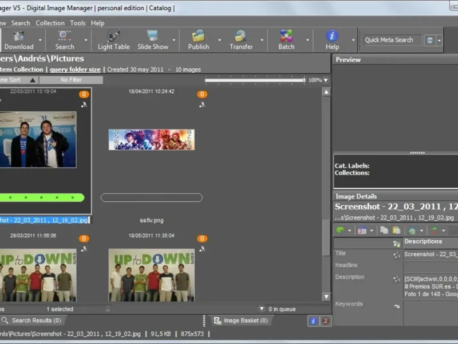Click the query folder size link
This screenshot has width=458, height=344.
(75, 69)
